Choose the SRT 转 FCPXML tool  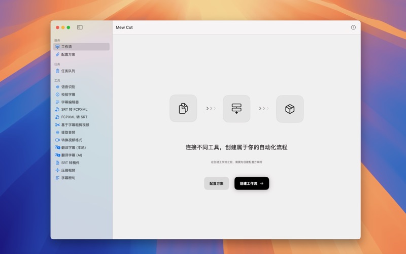(x=81, y=109)
